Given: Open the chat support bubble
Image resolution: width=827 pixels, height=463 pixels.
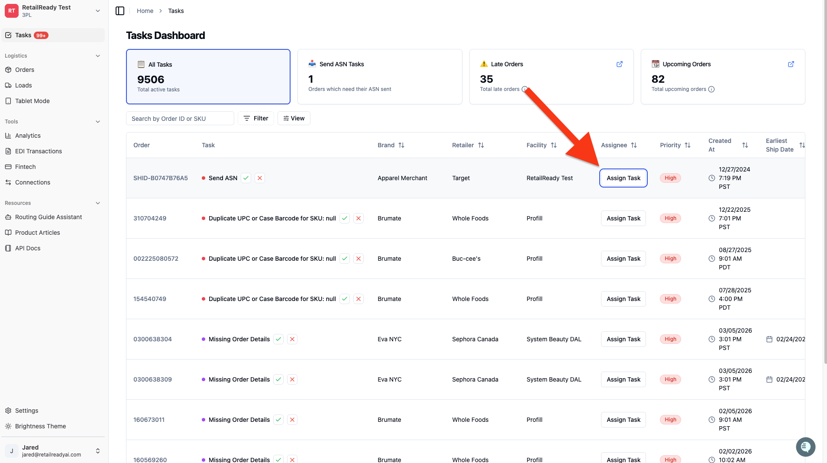Looking at the screenshot, I should click(805, 446).
